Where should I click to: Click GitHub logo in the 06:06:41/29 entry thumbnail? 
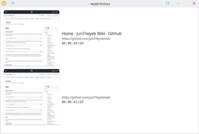click(32, 71)
